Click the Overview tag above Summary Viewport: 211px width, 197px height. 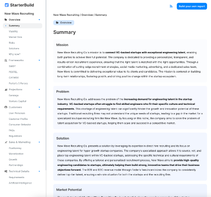(63, 22)
